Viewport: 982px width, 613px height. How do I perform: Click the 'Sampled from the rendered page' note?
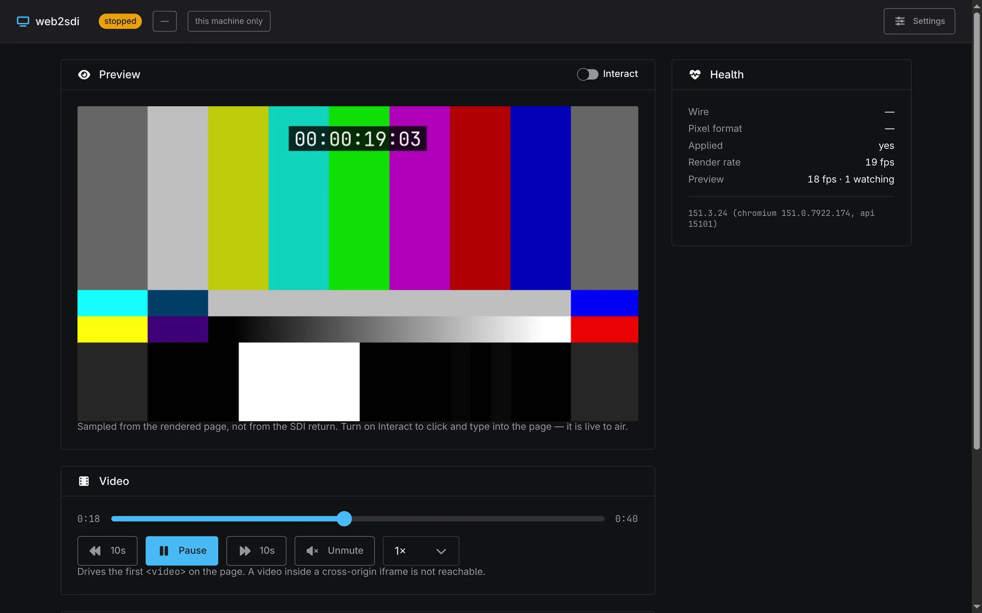pos(352,427)
